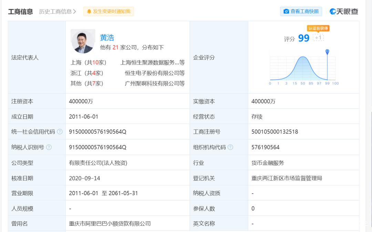This screenshot has height=232, width=372.
Task: Click 黄浩's profile photo
Action: (x=83, y=41)
